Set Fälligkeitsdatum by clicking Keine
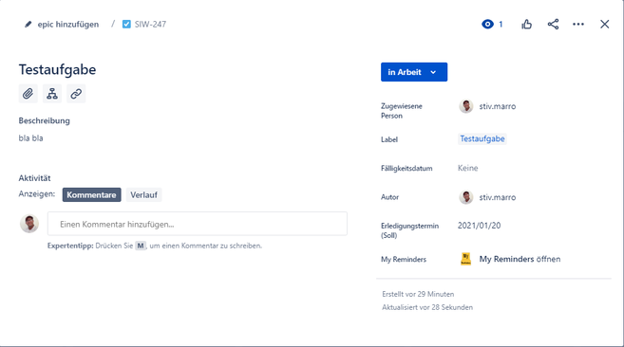Screen dimensions: 624x347 [x=467, y=168]
